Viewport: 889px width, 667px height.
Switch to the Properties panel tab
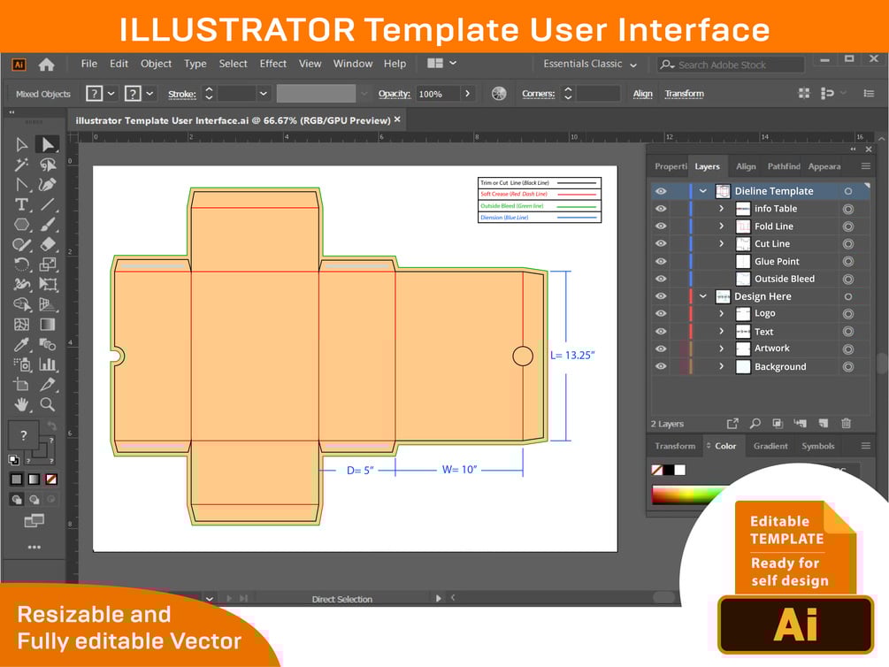671,166
